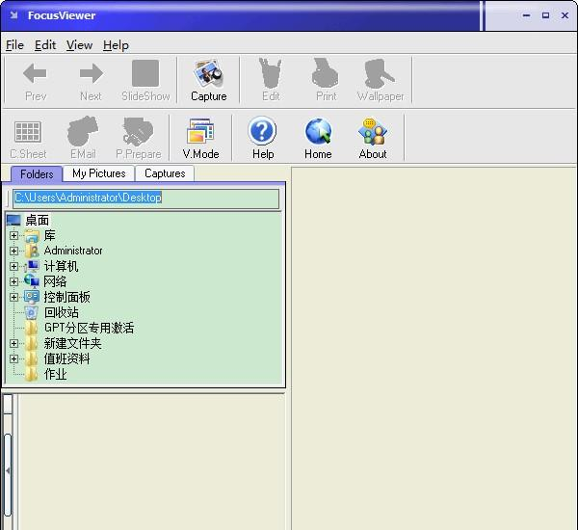The image size is (578, 530).
Task: Select the GPT分区专用激活 folder label
Action: 89,328
